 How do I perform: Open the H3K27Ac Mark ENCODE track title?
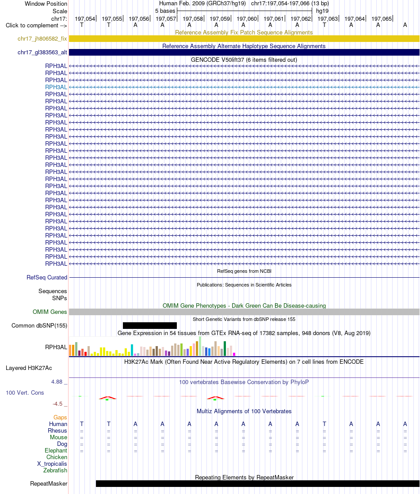(244, 362)
